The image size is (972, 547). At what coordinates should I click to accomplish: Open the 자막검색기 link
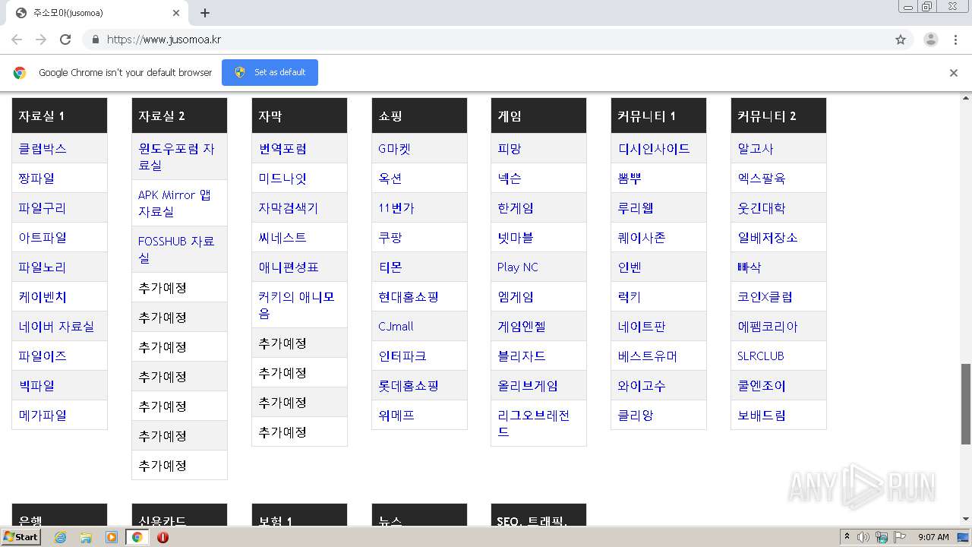pyautogui.click(x=289, y=208)
